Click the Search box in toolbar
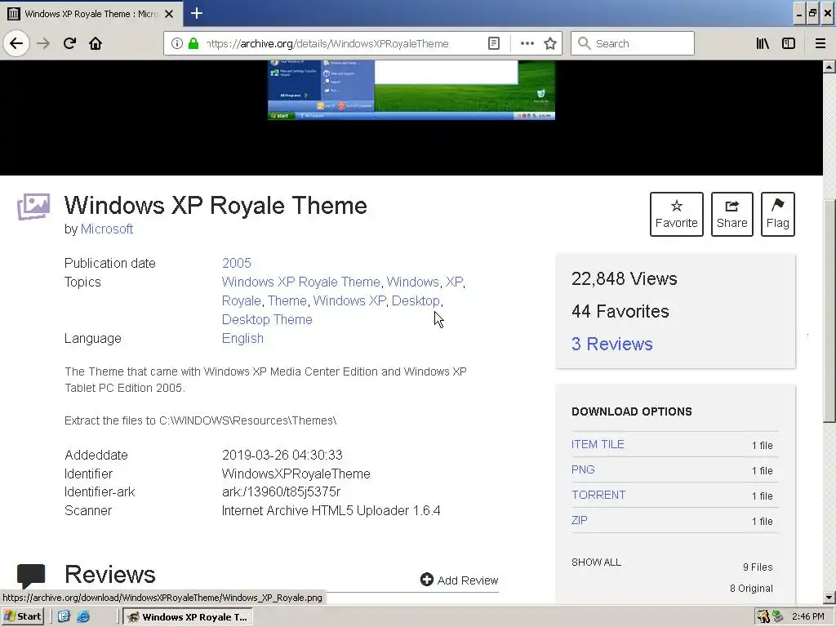Viewport: 836px width, 627px height. (x=633, y=43)
